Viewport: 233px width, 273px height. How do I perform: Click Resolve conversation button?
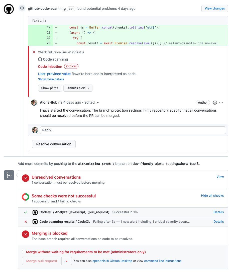point(54,144)
